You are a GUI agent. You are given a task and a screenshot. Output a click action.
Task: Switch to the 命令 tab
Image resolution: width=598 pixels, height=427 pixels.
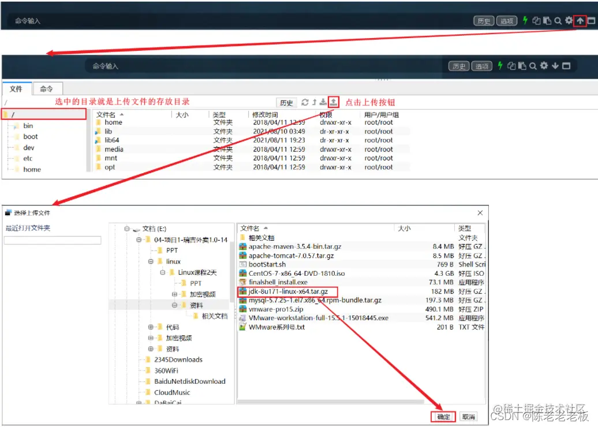pos(47,88)
